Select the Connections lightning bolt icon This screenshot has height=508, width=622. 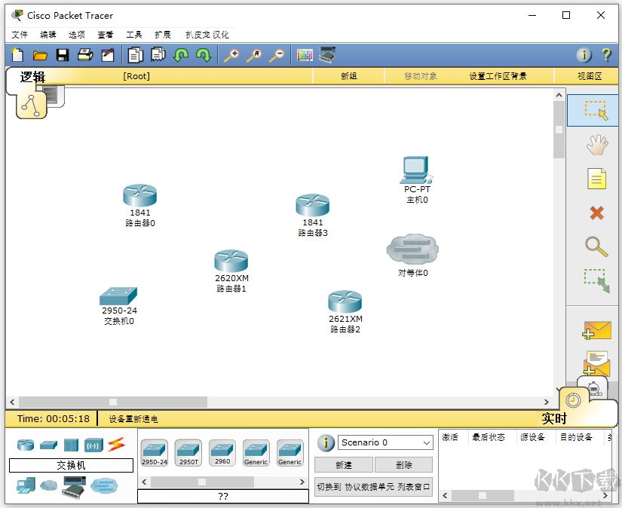pos(116,445)
